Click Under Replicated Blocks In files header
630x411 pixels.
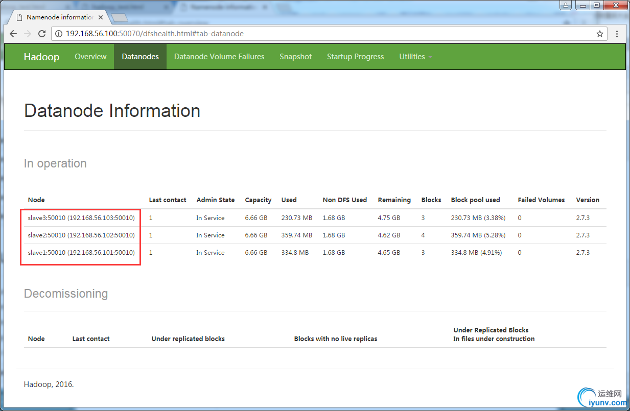[494, 334]
